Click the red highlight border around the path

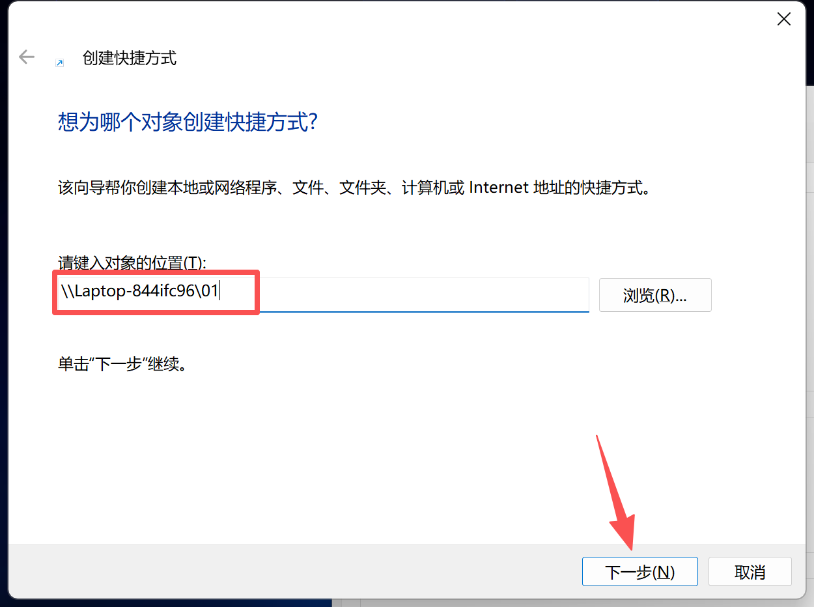tap(156, 272)
